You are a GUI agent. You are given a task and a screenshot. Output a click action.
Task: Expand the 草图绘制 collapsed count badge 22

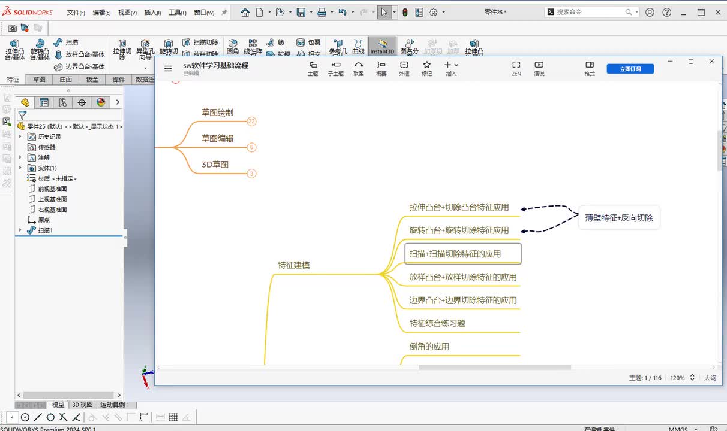point(251,122)
